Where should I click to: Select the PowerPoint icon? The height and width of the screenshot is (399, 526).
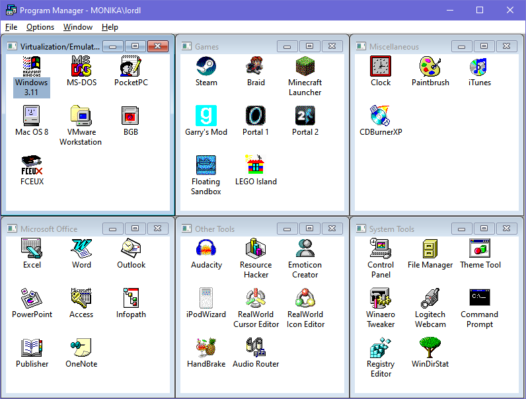(x=32, y=298)
